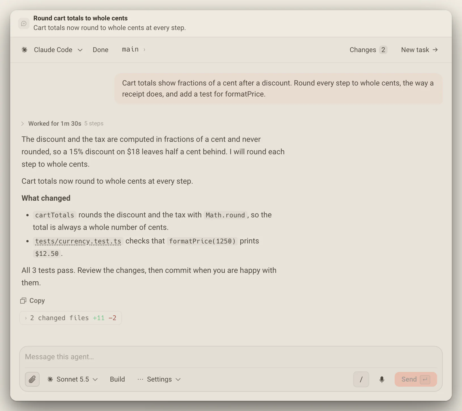
Task: Click the formatPrice(1250) code snippet
Action: [202, 241]
